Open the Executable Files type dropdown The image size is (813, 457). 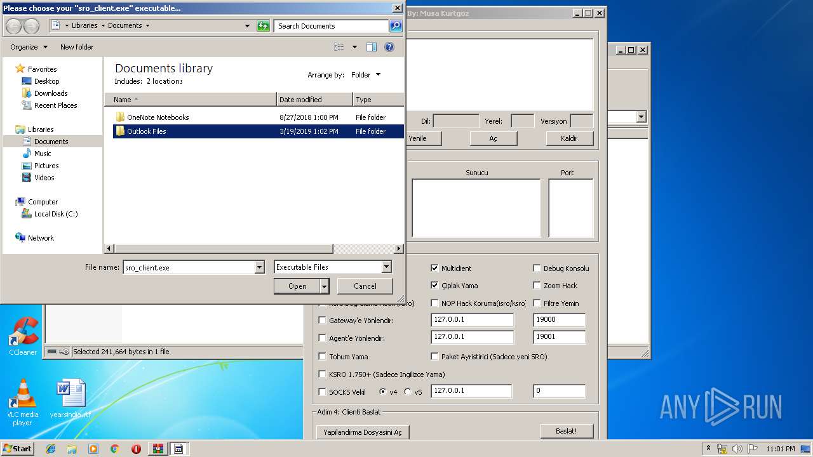(387, 267)
